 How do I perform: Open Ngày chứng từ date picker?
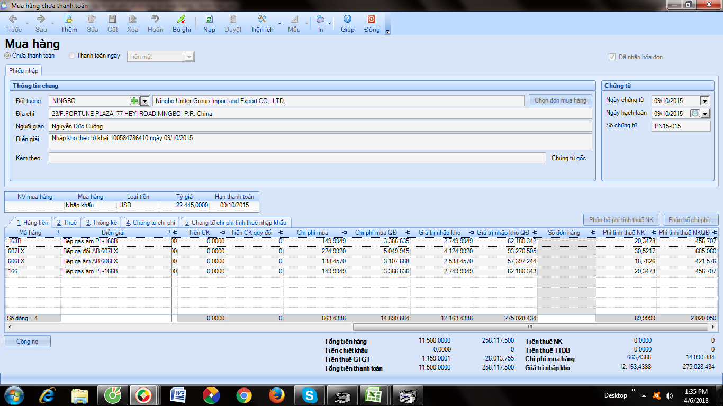[704, 101]
